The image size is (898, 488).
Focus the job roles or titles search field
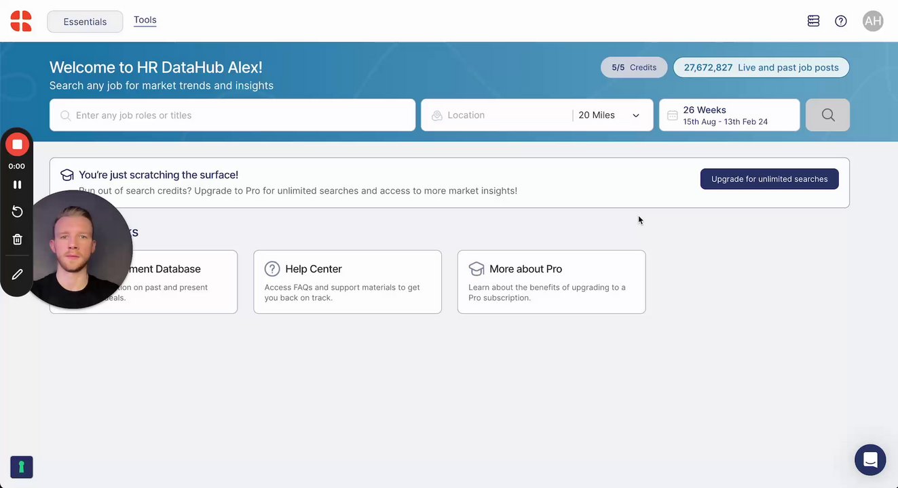pyautogui.click(x=232, y=115)
